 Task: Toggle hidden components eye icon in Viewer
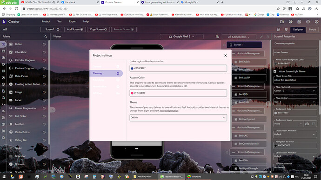(x=217, y=37)
